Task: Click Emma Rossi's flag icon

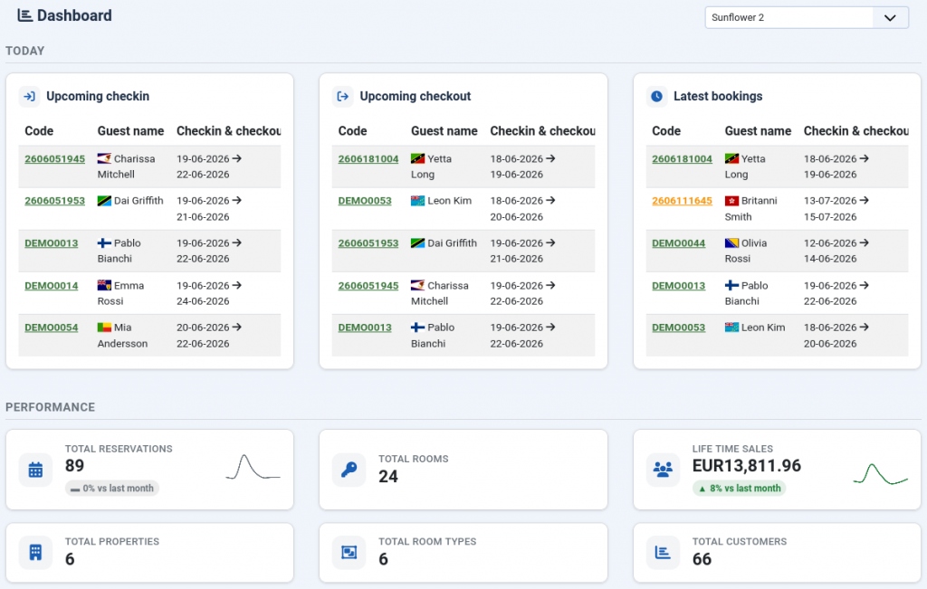Action: point(105,285)
